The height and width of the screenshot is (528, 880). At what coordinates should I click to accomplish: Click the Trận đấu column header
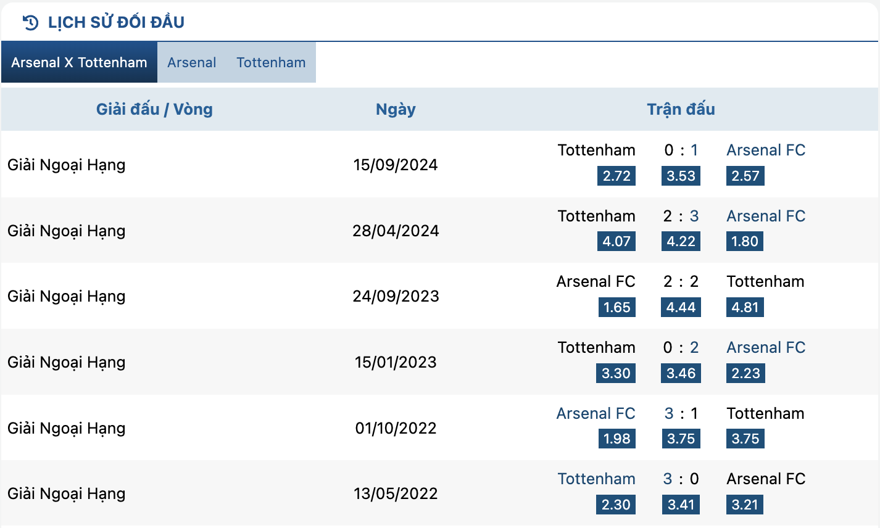tap(681, 109)
